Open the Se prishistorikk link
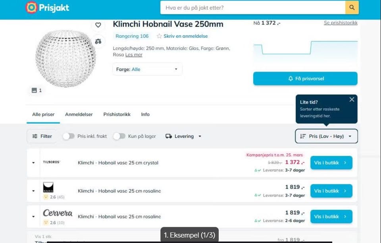 [x=341, y=23]
